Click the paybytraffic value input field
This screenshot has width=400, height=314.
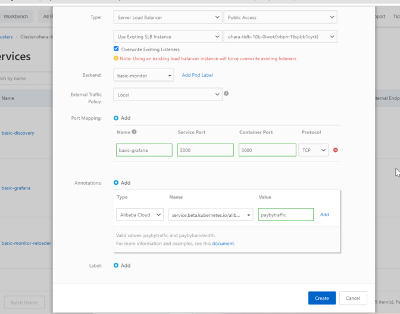tap(286, 214)
